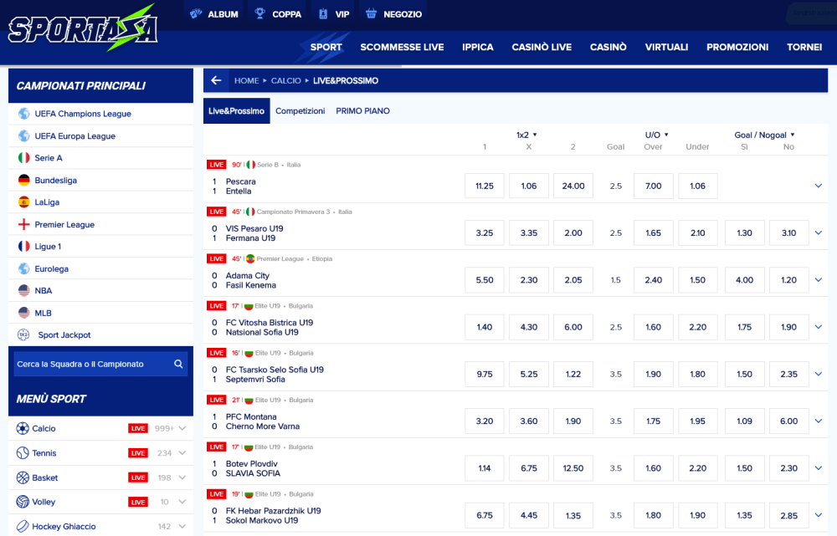837x536 pixels.
Task: Click the Serie A Italian flag icon
Action: click(x=24, y=158)
